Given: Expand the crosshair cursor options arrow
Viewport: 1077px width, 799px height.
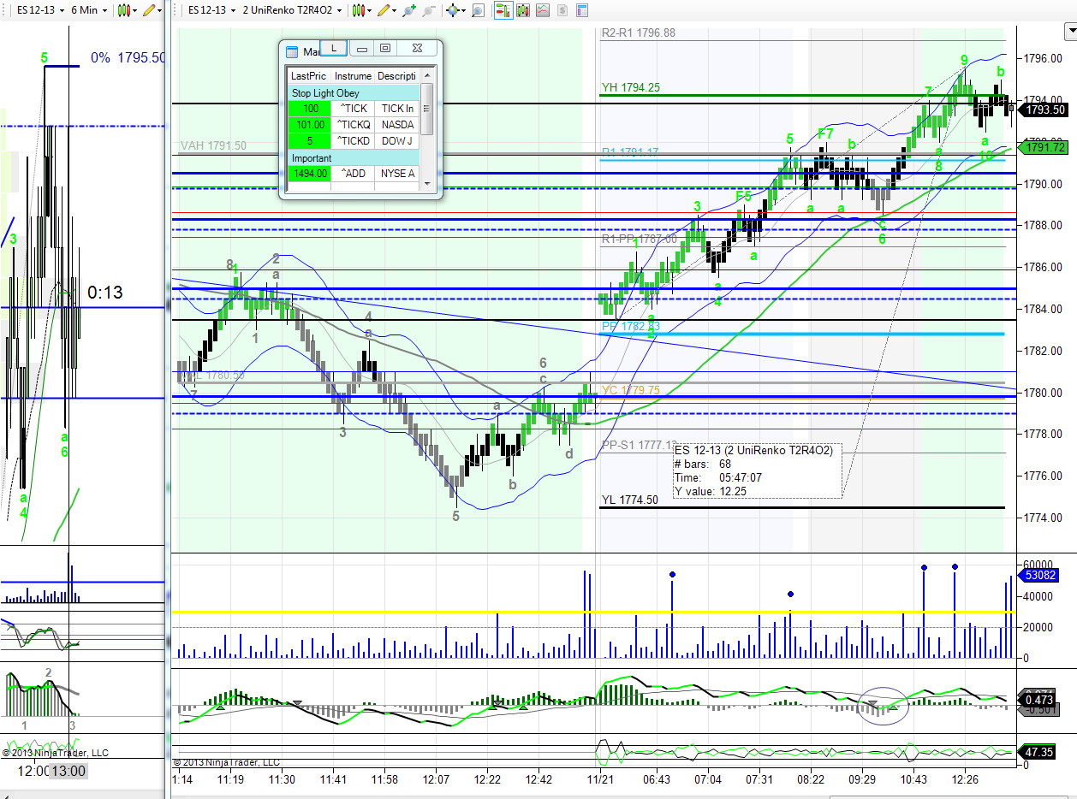Looking at the screenshot, I should [x=462, y=10].
